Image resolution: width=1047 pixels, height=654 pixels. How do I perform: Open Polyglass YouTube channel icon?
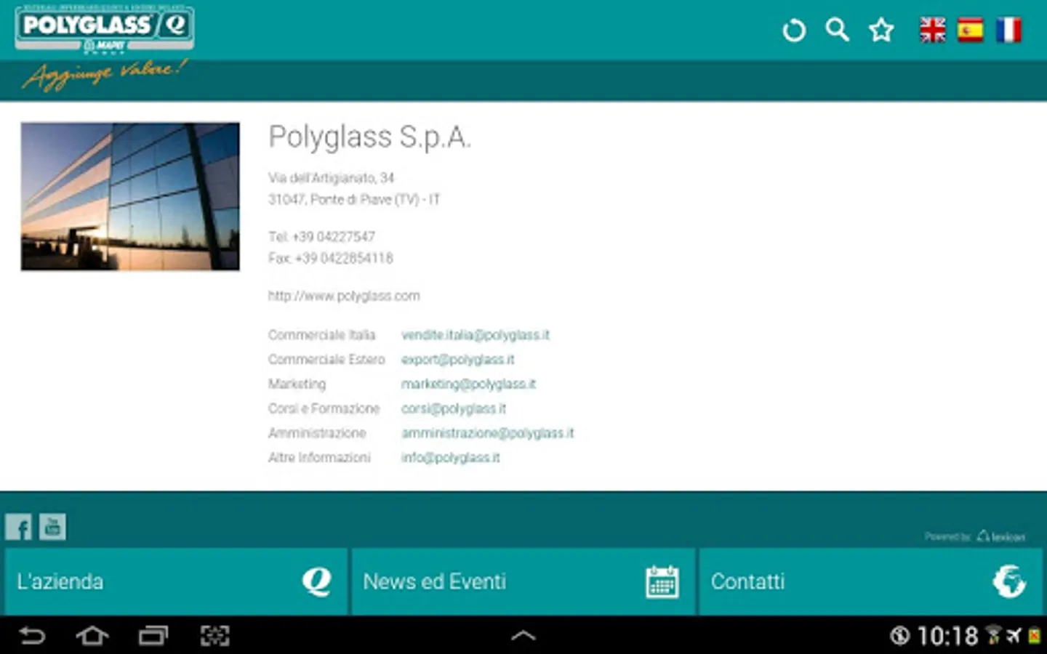[52, 527]
